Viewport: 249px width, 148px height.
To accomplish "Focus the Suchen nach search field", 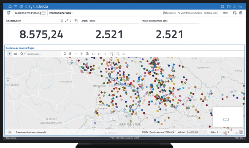I will 44,54.
